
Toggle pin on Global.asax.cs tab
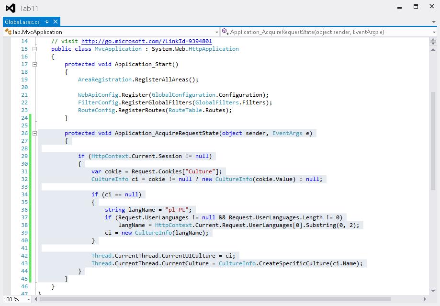[46, 22]
